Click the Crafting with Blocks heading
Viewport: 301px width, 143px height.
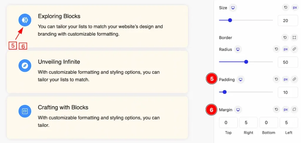tap(63, 107)
